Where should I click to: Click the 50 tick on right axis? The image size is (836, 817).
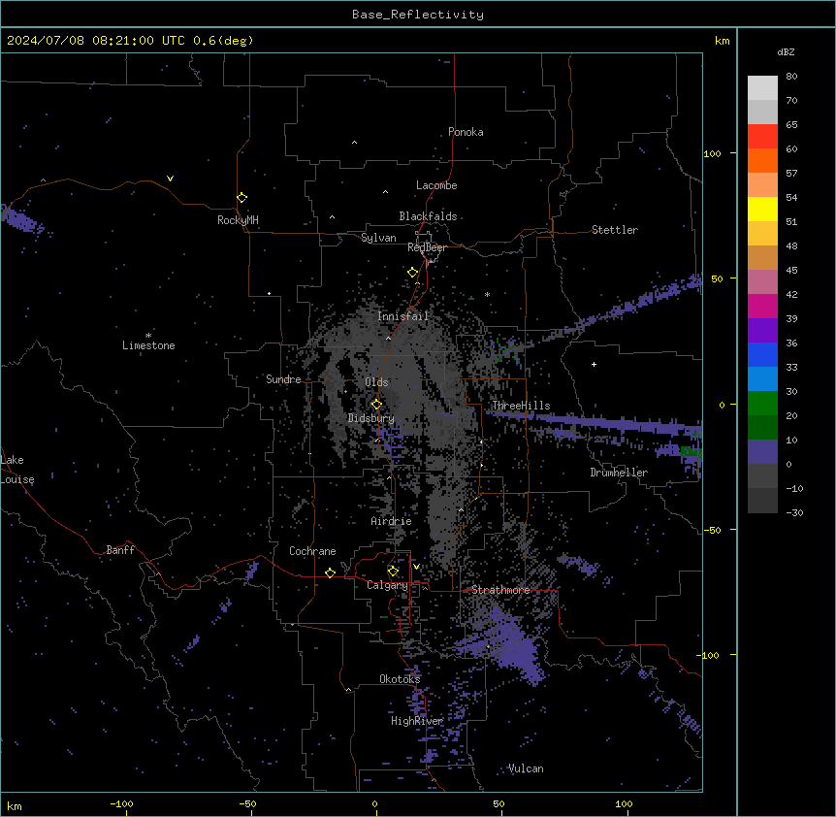click(717, 278)
